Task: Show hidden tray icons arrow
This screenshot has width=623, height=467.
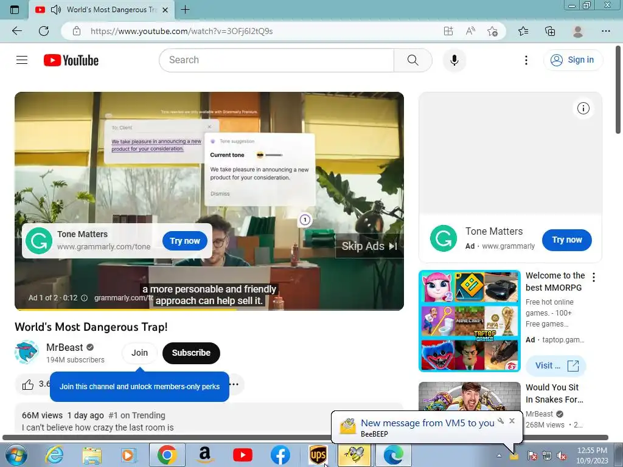Action: [x=499, y=455]
